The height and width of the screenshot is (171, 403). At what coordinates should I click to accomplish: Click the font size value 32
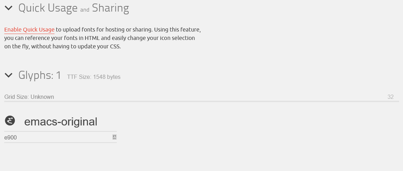pyautogui.click(x=390, y=97)
